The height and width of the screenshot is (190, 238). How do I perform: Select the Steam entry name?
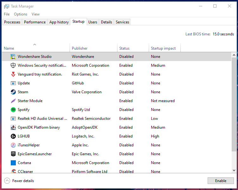(x=23, y=92)
